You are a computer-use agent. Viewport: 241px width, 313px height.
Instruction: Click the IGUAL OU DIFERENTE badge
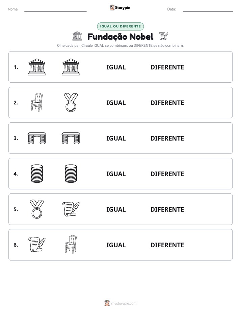click(120, 26)
